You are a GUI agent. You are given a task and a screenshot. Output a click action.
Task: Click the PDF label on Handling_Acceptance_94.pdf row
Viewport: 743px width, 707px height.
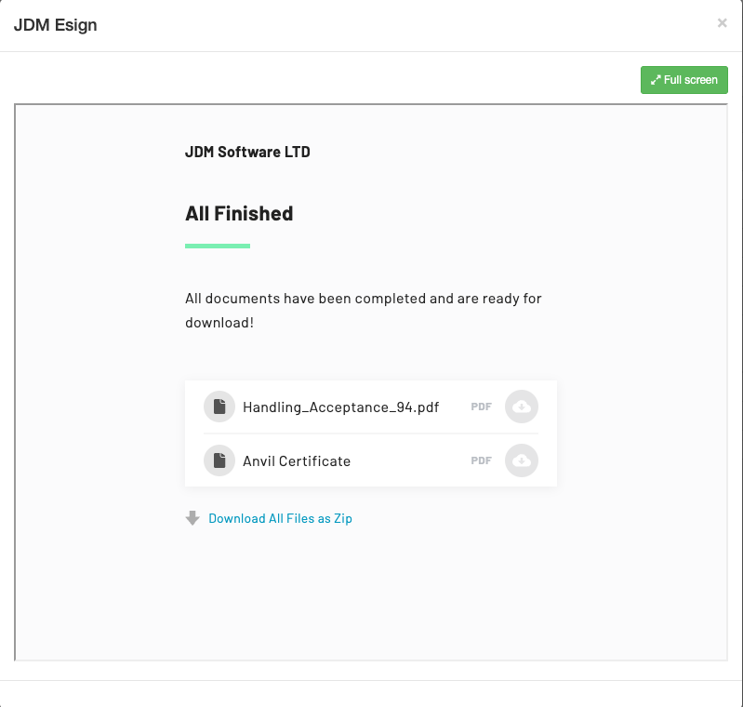click(x=481, y=407)
